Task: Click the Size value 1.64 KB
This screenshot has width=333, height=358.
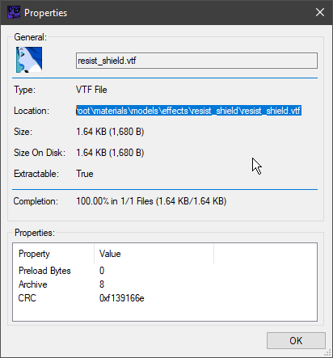Action: click(110, 132)
